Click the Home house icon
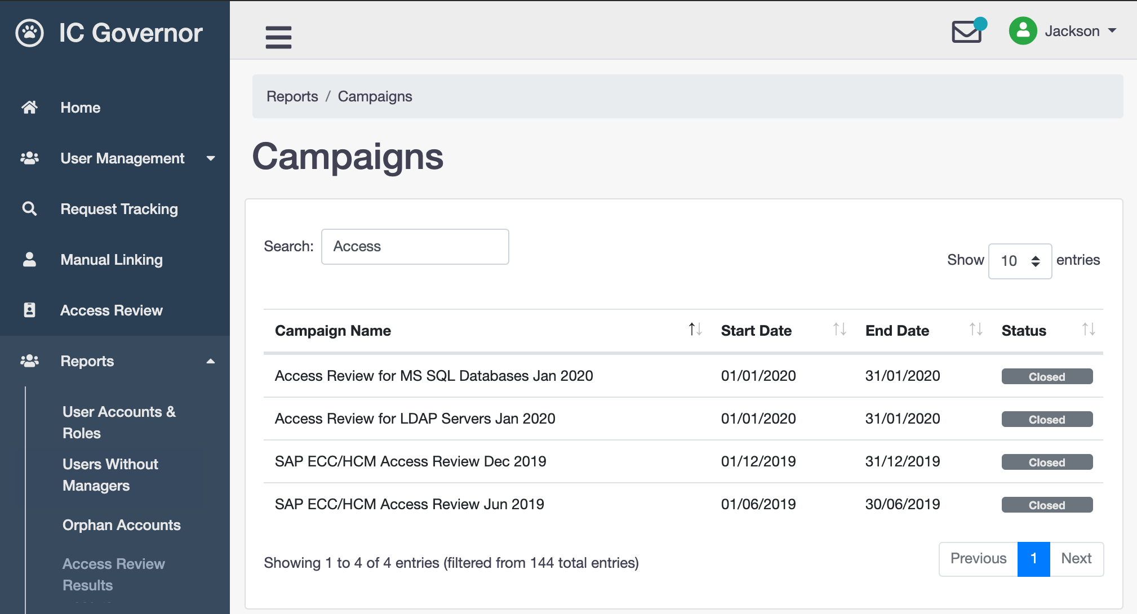The height and width of the screenshot is (614, 1137). point(29,107)
